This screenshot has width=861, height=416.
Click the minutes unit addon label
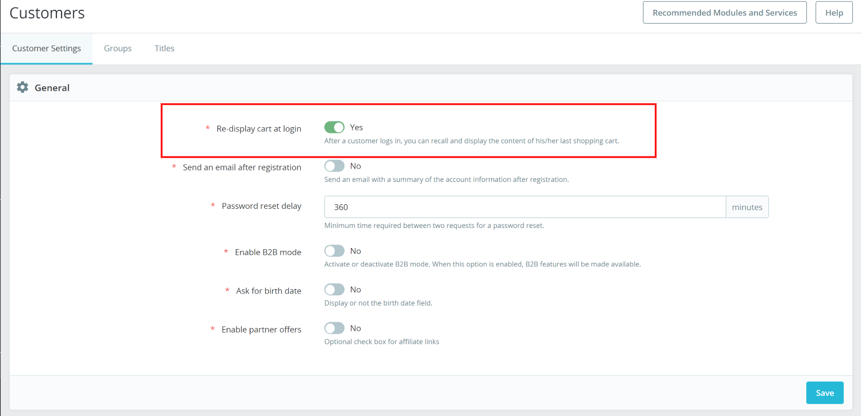pyautogui.click(x=747, y=207)
